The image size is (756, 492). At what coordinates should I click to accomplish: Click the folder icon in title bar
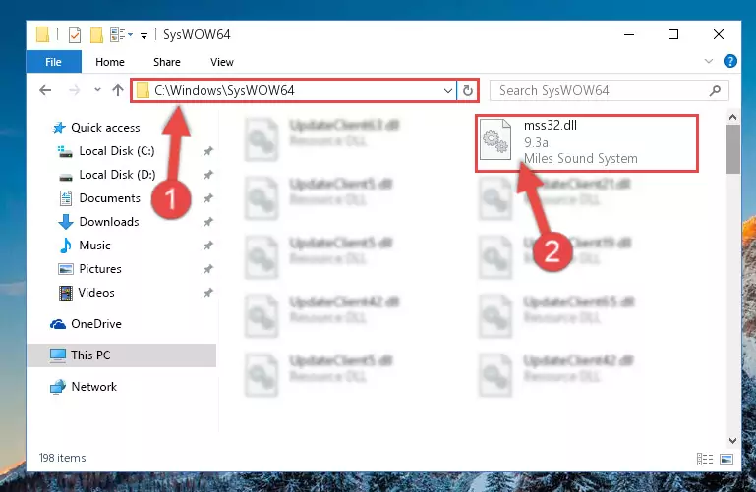[x=42, y=34]
